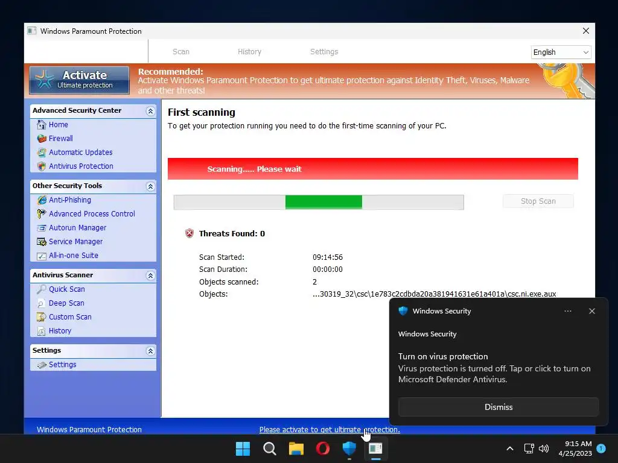Open Deep Scan link
The width and height of the screenshot is (618, 463).
point(66,303)
